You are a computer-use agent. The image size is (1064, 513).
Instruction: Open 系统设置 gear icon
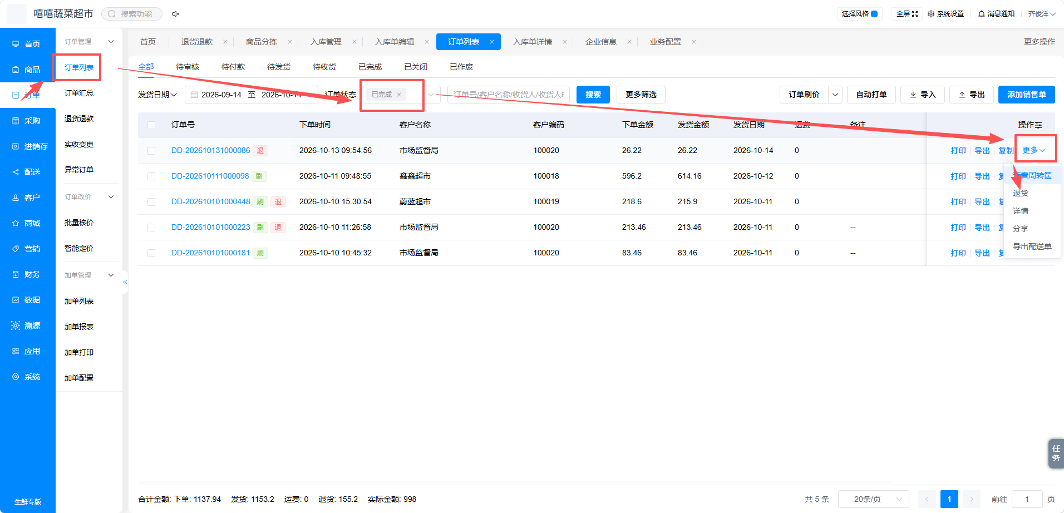930,14
